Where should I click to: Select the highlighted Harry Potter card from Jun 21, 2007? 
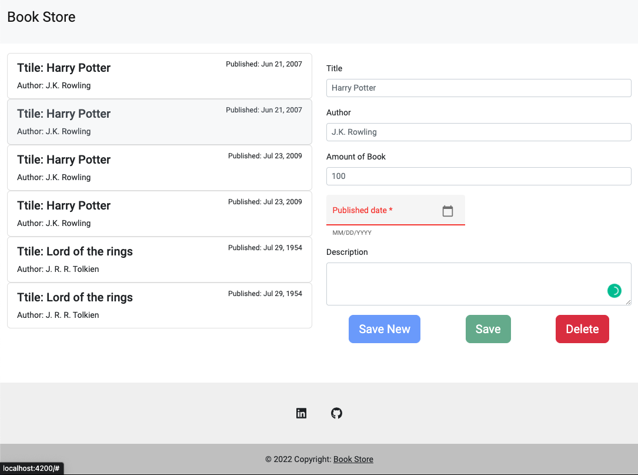[x=159, y=122]
